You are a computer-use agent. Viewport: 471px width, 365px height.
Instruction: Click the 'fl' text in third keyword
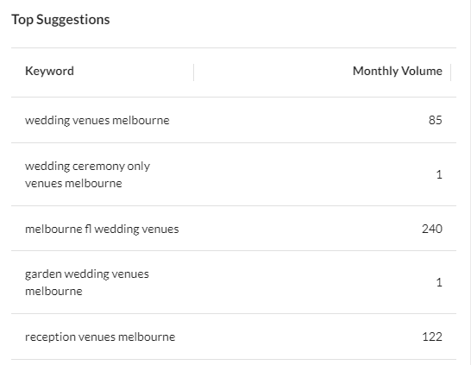(x=88, y=229)
